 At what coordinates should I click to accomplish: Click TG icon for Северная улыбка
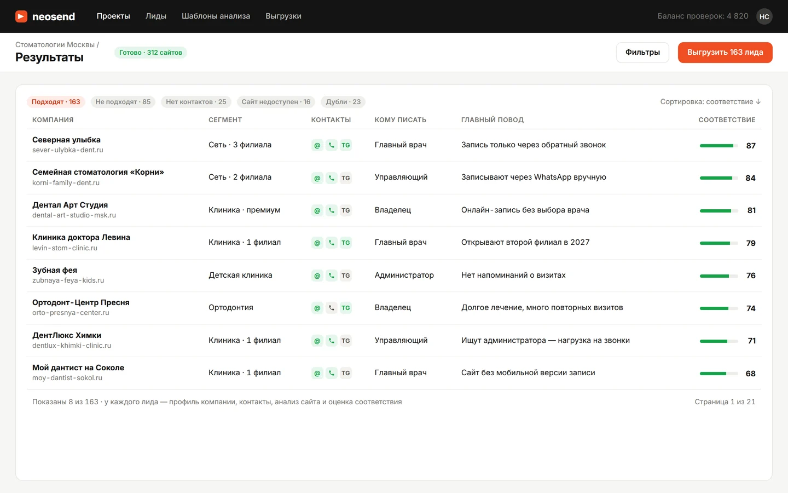(x=346, y=145)
